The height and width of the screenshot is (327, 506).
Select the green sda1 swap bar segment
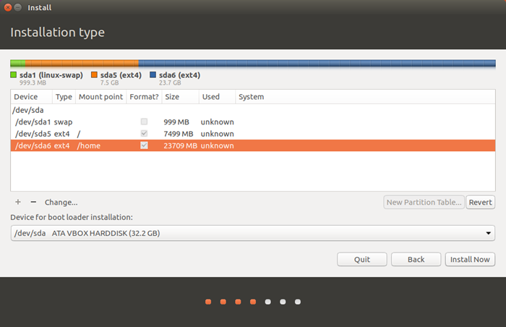click(18, 64)
